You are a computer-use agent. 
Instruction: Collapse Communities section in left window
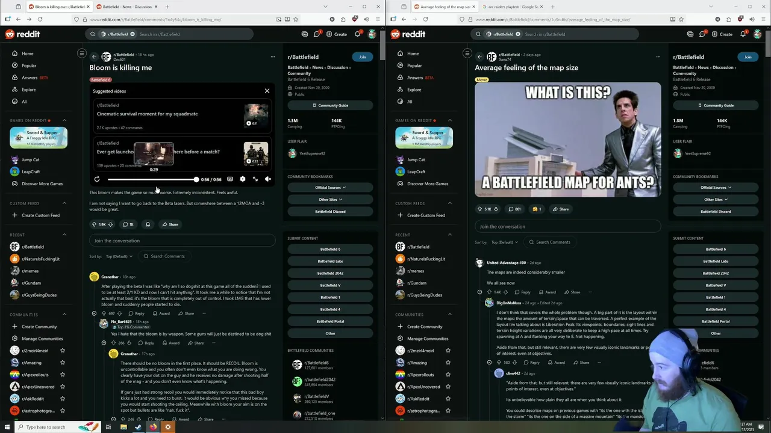[x=64, y=315]
